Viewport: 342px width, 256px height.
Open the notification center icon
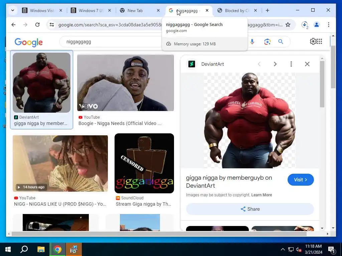click(x=331, y=250)
